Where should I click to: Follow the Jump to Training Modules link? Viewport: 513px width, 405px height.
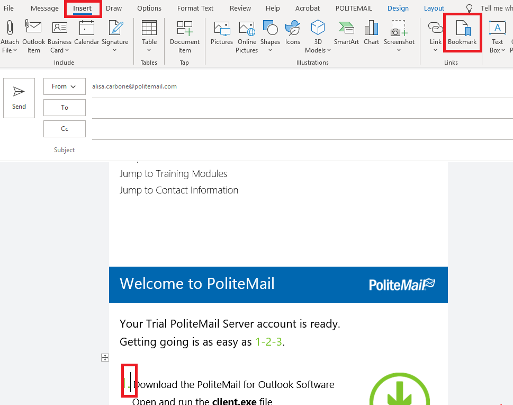click(x=173, y=174)
